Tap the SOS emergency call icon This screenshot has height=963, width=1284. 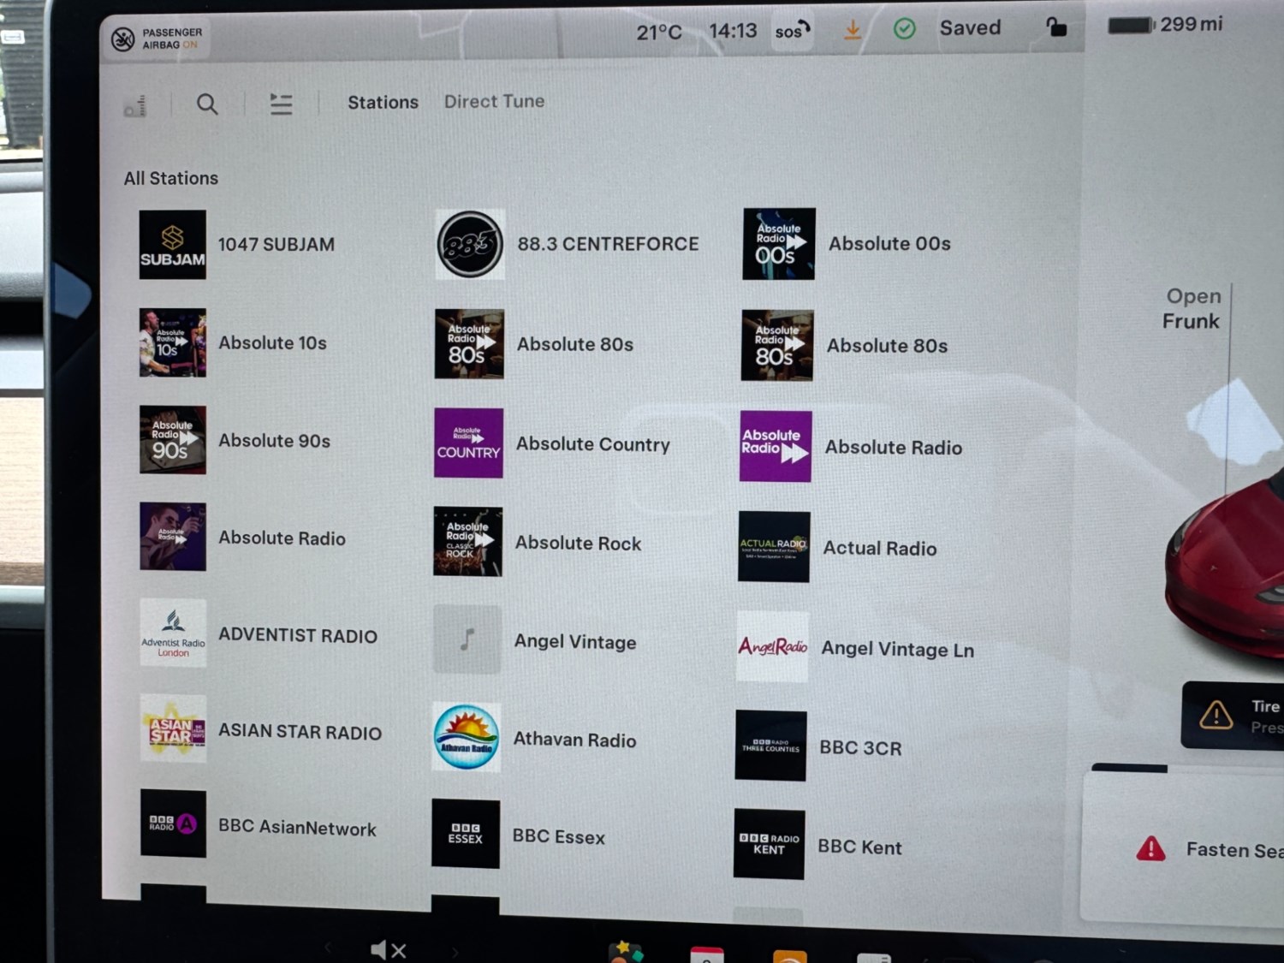793,31
